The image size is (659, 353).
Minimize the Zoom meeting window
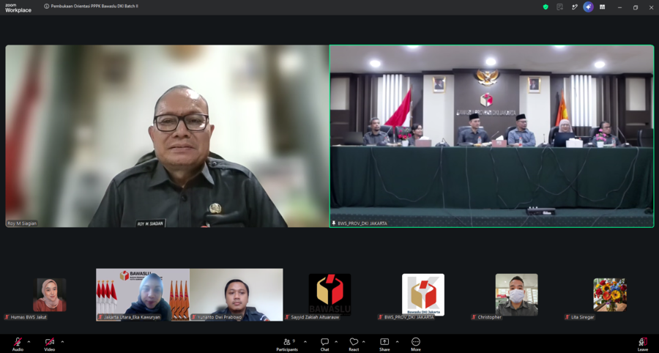tap(619, 7)
